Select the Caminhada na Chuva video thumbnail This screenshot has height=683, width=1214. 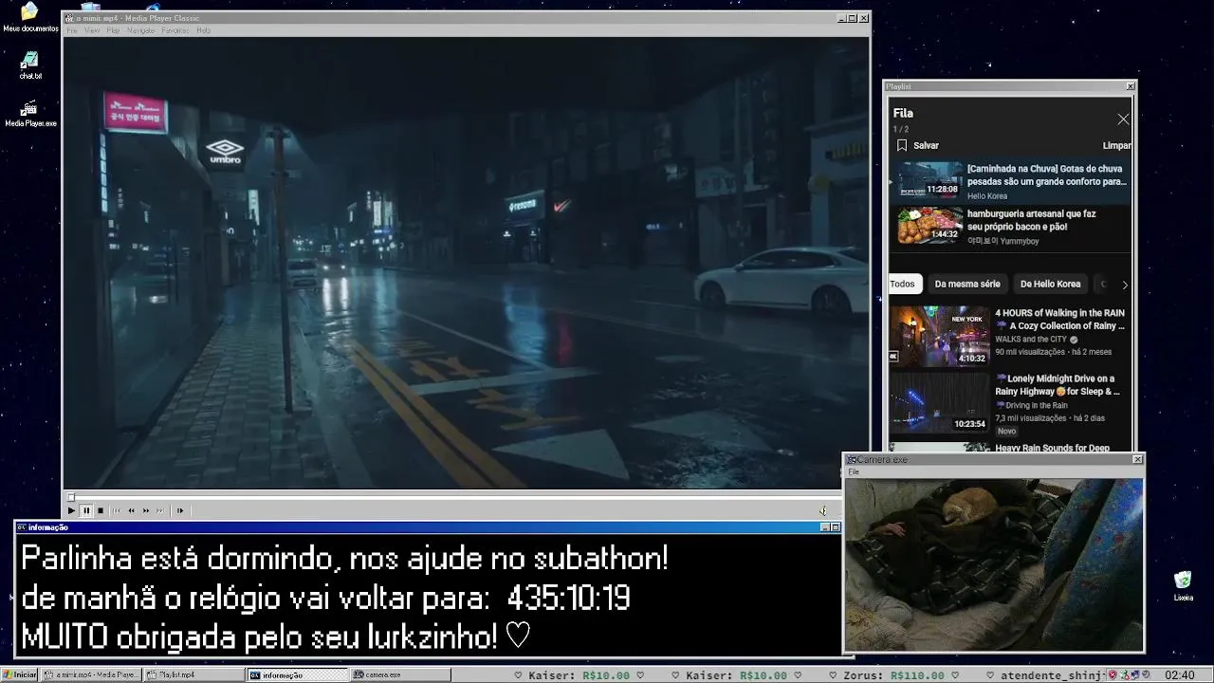click(930, 180)
